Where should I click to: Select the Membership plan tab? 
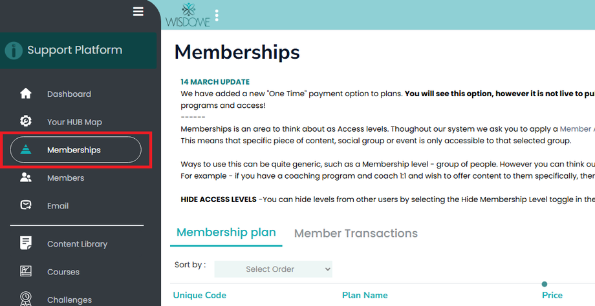tap(226, 232)
